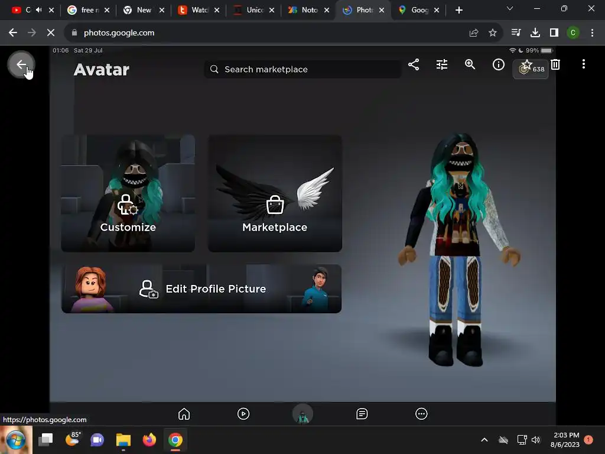The image size is (605, 454).
Task: Open File Explorer from taskbar
Action: click(x=123, y=440)
